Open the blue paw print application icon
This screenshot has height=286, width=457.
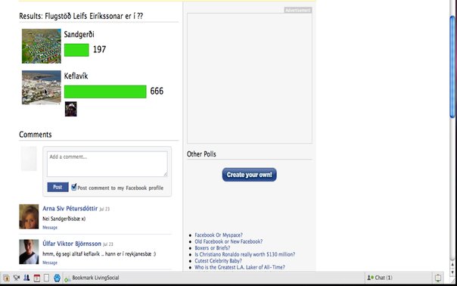(x=58, y=278)
